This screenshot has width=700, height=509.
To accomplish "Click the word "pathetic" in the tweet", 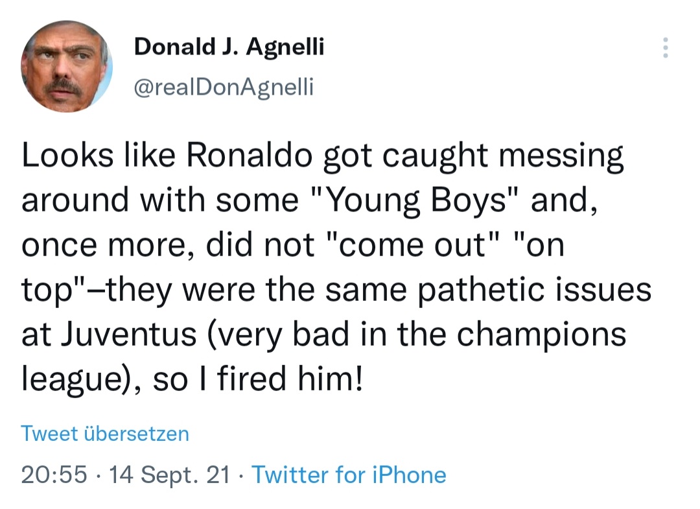I will (481, 289).
